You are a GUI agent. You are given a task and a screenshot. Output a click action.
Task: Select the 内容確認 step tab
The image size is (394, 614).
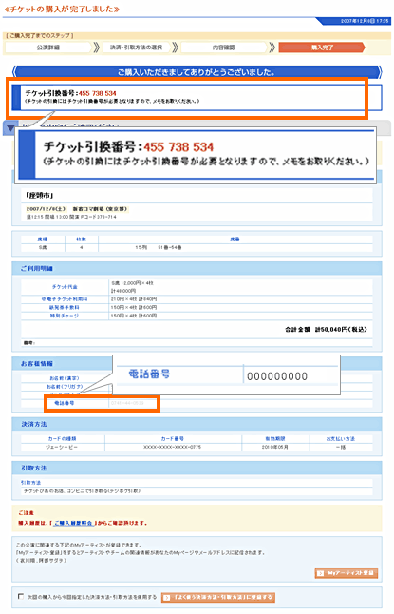223,48
